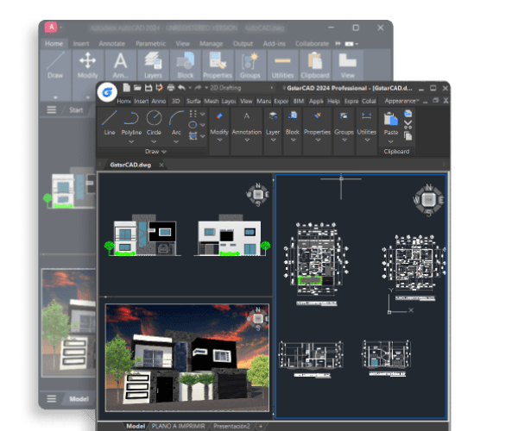Open the Help ribbon tab
This screenshot has width=518, height=431.
pyautogui.click(x=333, y=101)
